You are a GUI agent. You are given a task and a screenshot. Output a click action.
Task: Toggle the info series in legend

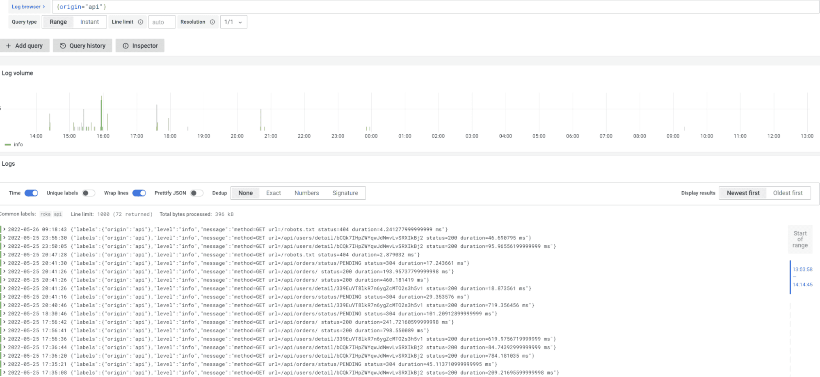(14, 144)
